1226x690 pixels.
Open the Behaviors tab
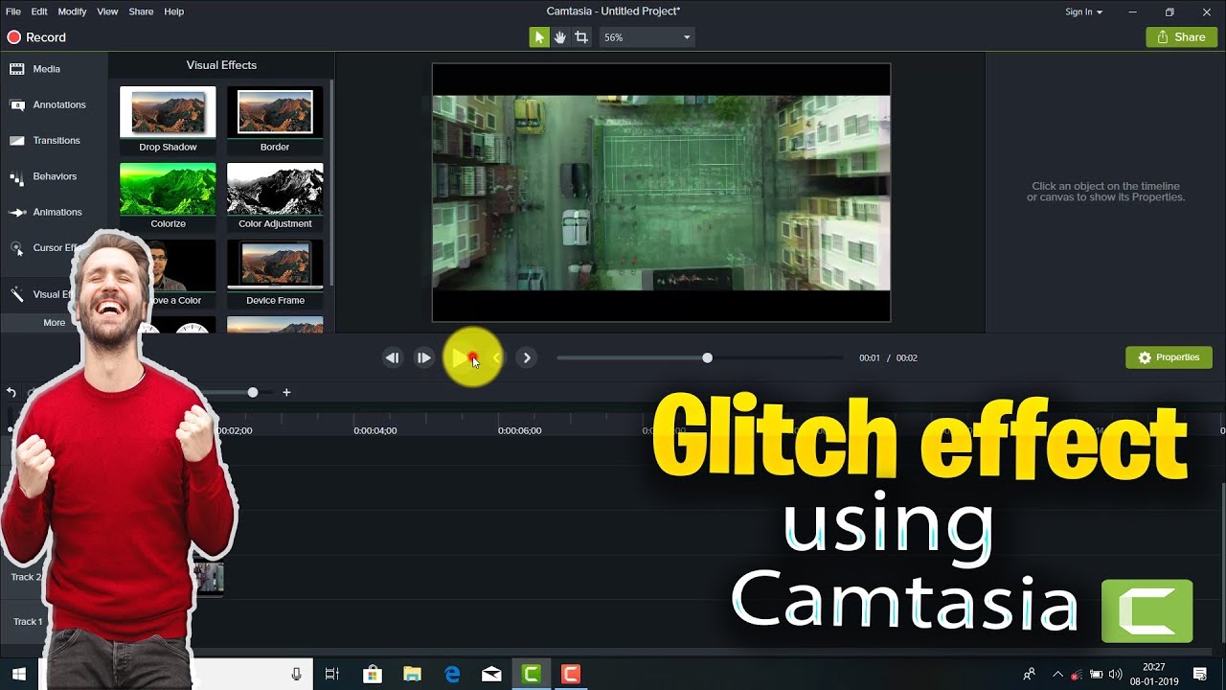coord(55,176)
